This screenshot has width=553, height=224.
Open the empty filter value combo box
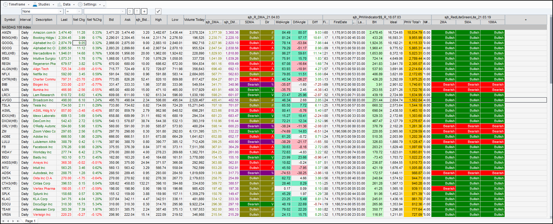pos(104,11)
